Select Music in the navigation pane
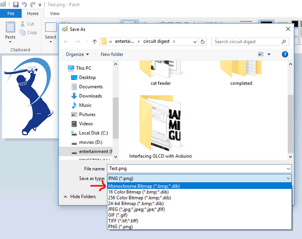Viewport: 302px width, 239px height. 81,105
